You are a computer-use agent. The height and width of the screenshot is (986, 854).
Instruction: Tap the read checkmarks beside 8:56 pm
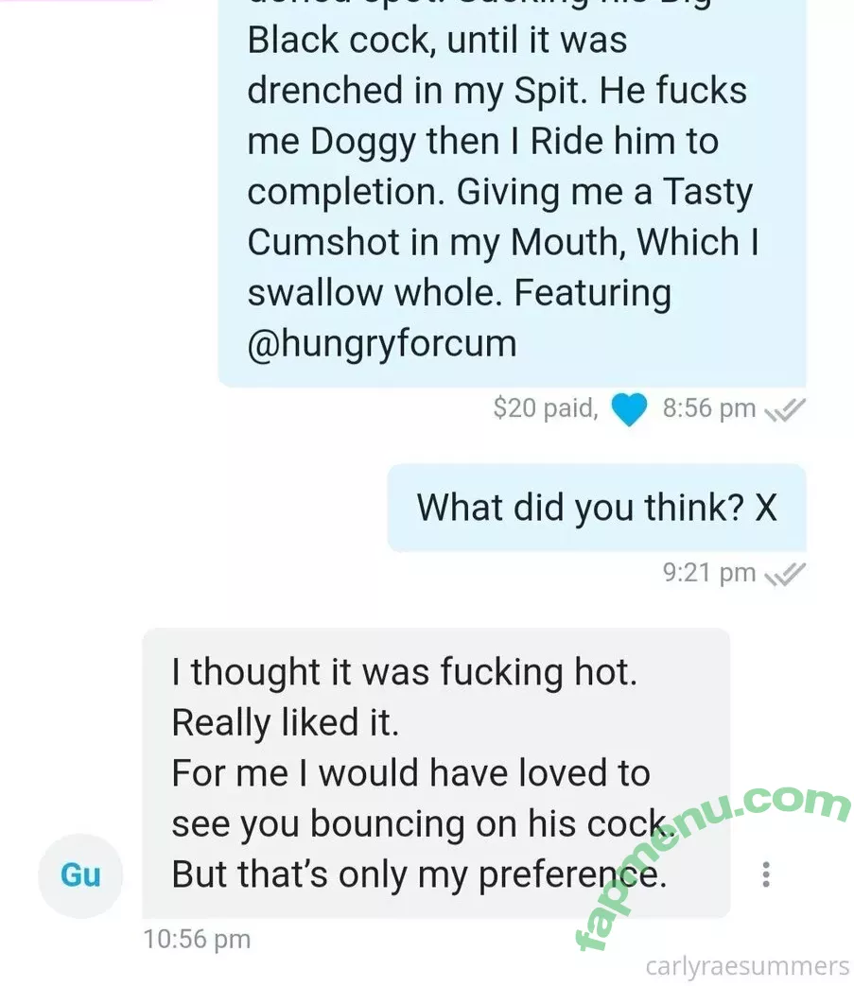[784, 410]
